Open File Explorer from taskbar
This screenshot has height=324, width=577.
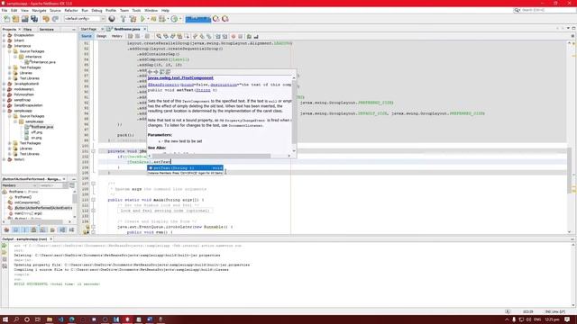click(49, 319)
